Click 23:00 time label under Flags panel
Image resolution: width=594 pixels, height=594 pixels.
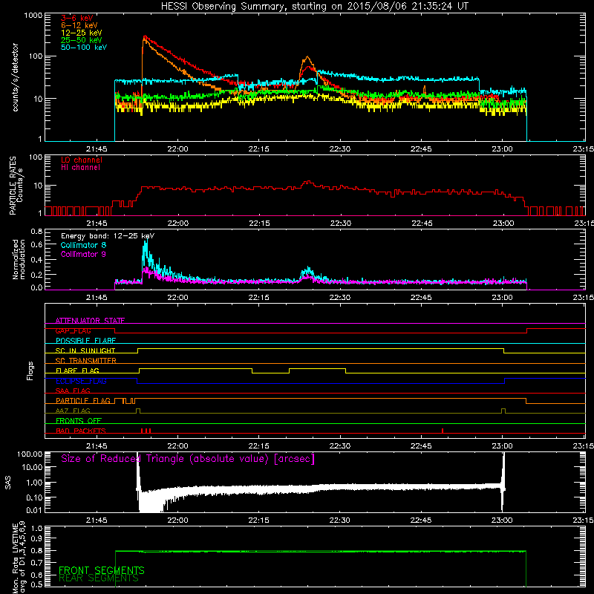[x=503, y=446]
